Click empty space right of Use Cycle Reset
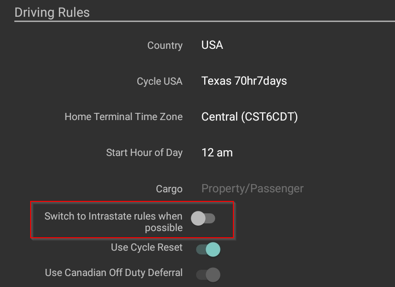Image resolution: width=395 pixels, height=287 pixels. tap(306, 249)
